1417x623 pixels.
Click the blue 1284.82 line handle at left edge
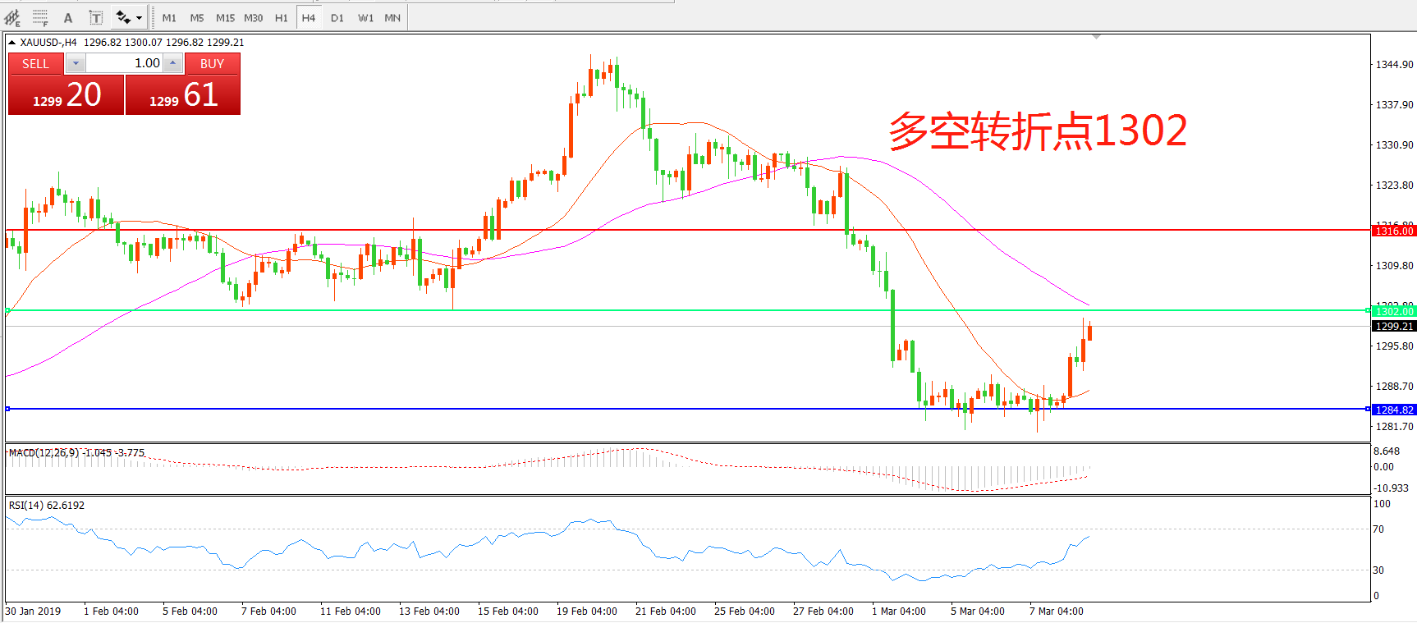(7, 409)
